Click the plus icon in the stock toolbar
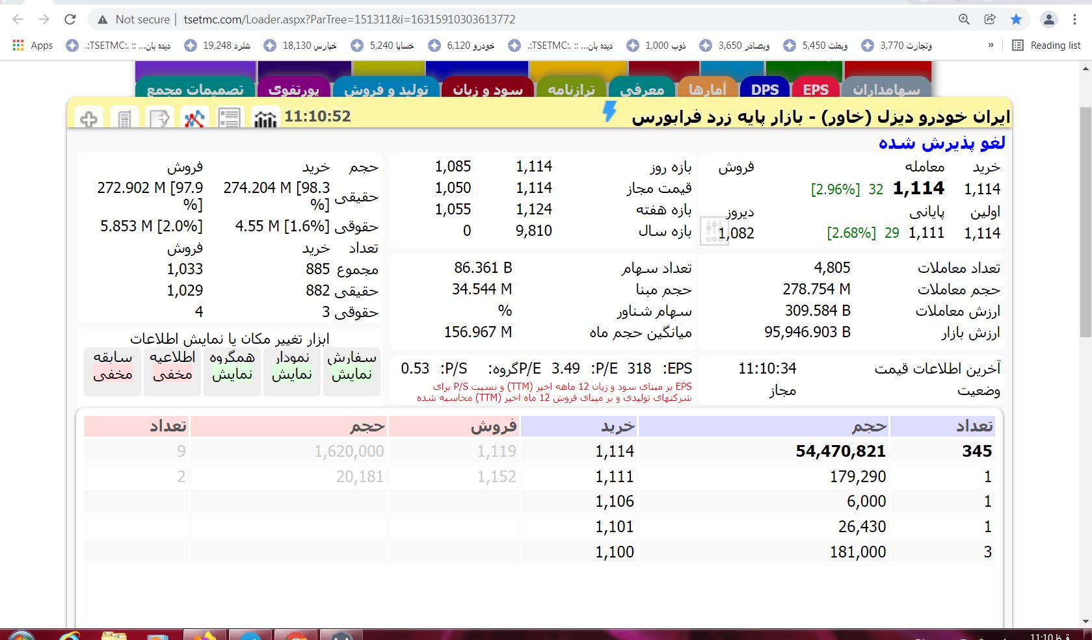 (x=89, y=118)
